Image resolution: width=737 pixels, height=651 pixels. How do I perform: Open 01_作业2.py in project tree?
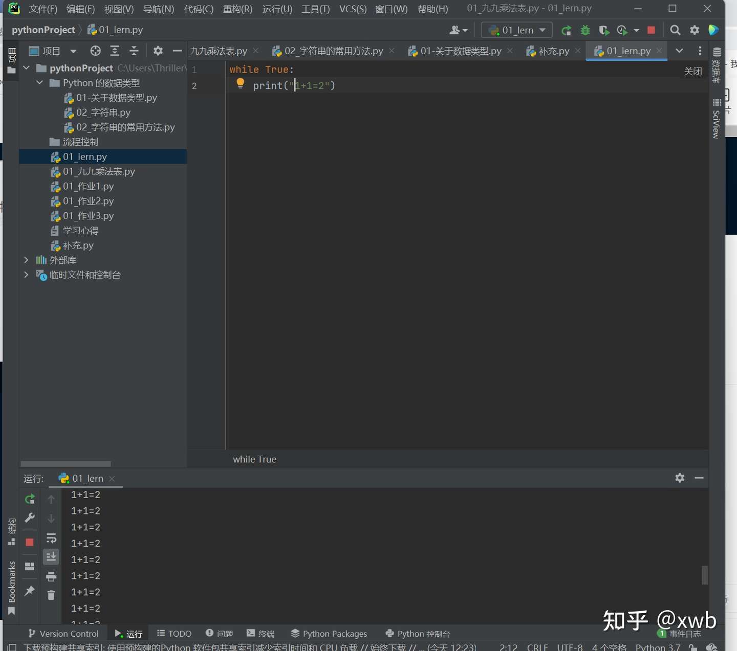pyautogui.click(x=88, y=201)
